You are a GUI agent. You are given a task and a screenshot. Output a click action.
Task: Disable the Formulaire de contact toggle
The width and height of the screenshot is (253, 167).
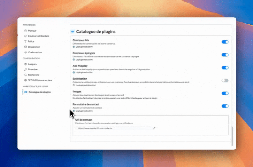pyautogui.click(x=225, y=106)
